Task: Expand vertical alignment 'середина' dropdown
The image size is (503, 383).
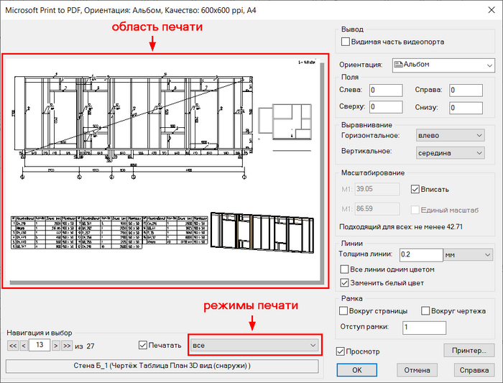Action: [x=451, y=153]
